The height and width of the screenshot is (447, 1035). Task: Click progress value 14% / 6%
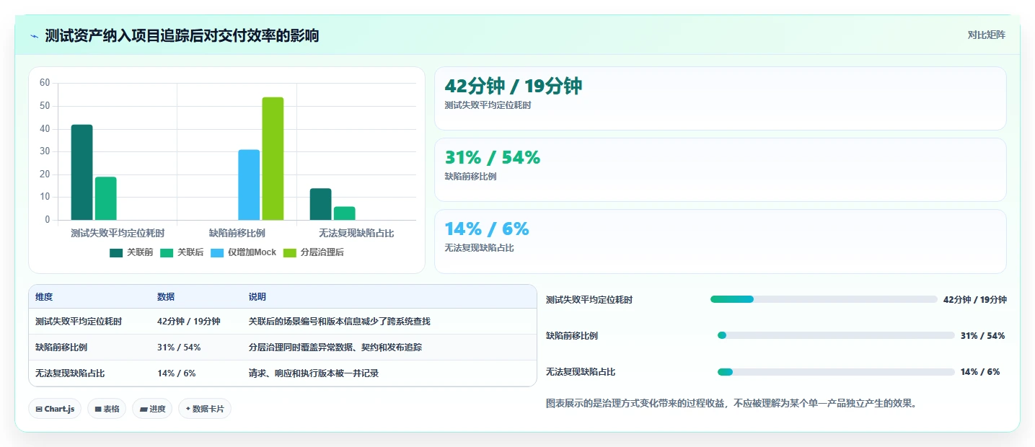click(x=980, y=372)
